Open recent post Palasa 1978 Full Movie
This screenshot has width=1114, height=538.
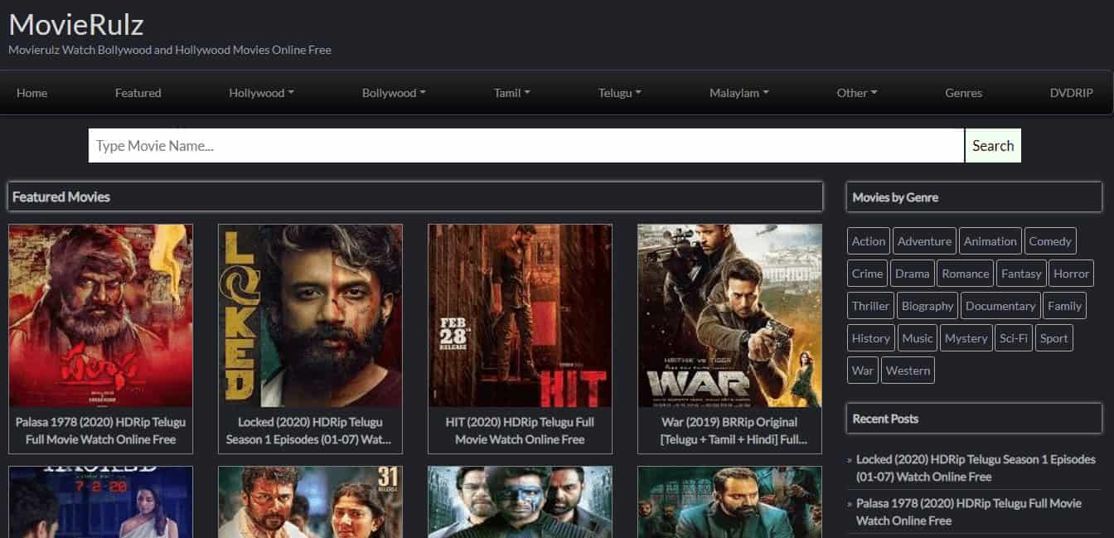[969, 512]
